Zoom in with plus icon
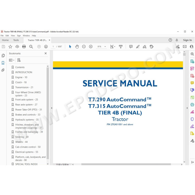Viewport: 195px width, 195px height. (91, 47)
